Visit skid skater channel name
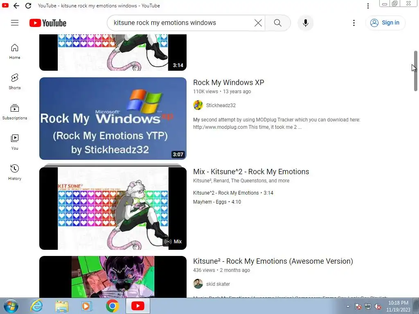Screen dimensions: 419x314 click(218, 284)
